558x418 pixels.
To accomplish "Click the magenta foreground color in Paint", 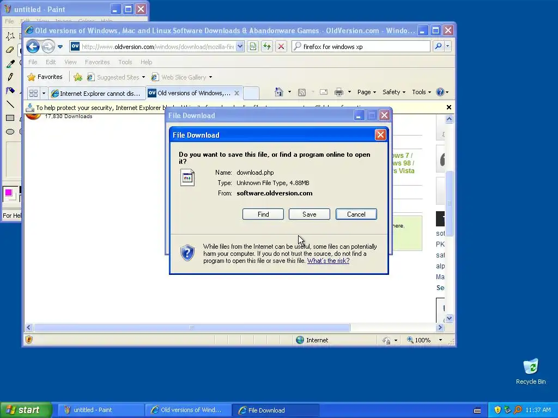I will click(9, 192).
